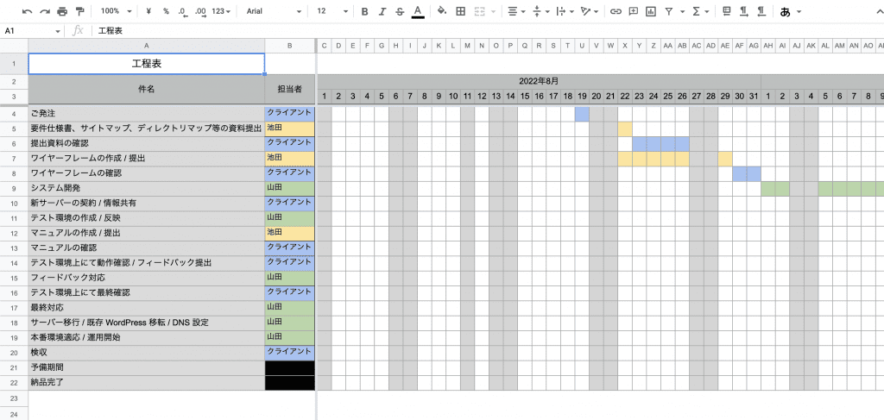Open the cell borders menu
The height and width of the screenshot is (420, 884).
point(461,11)
